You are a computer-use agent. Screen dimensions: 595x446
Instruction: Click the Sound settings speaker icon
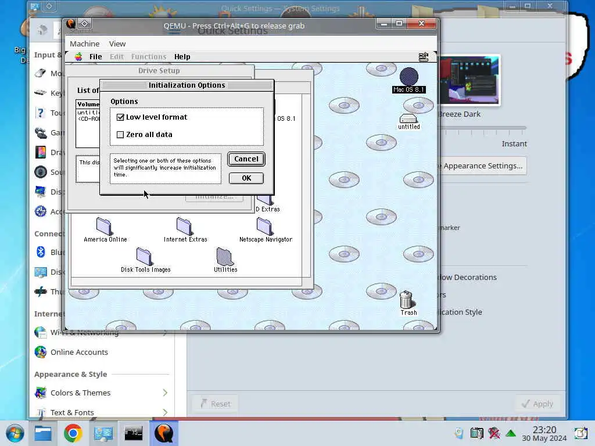click(41, 172)
